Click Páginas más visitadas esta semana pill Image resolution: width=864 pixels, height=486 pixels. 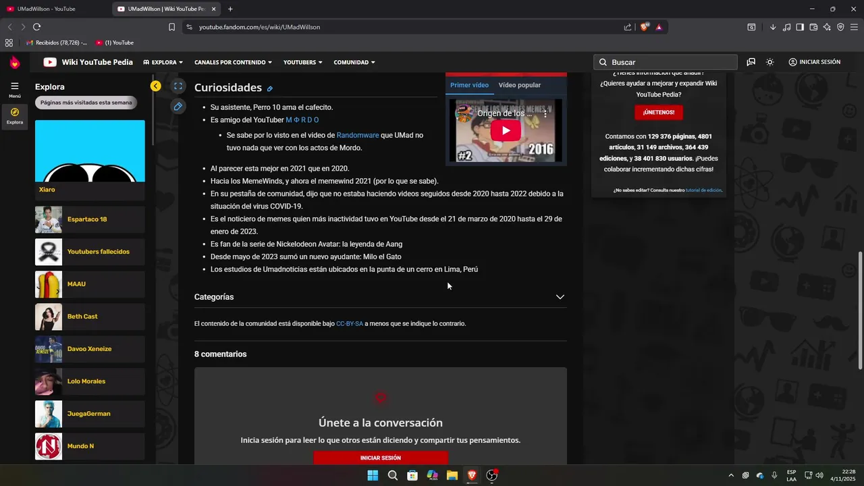point(86,103)
